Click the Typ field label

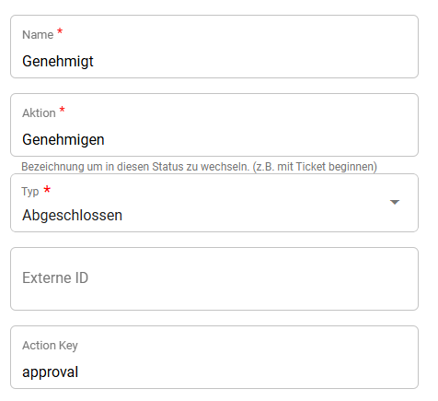(30, 192)
